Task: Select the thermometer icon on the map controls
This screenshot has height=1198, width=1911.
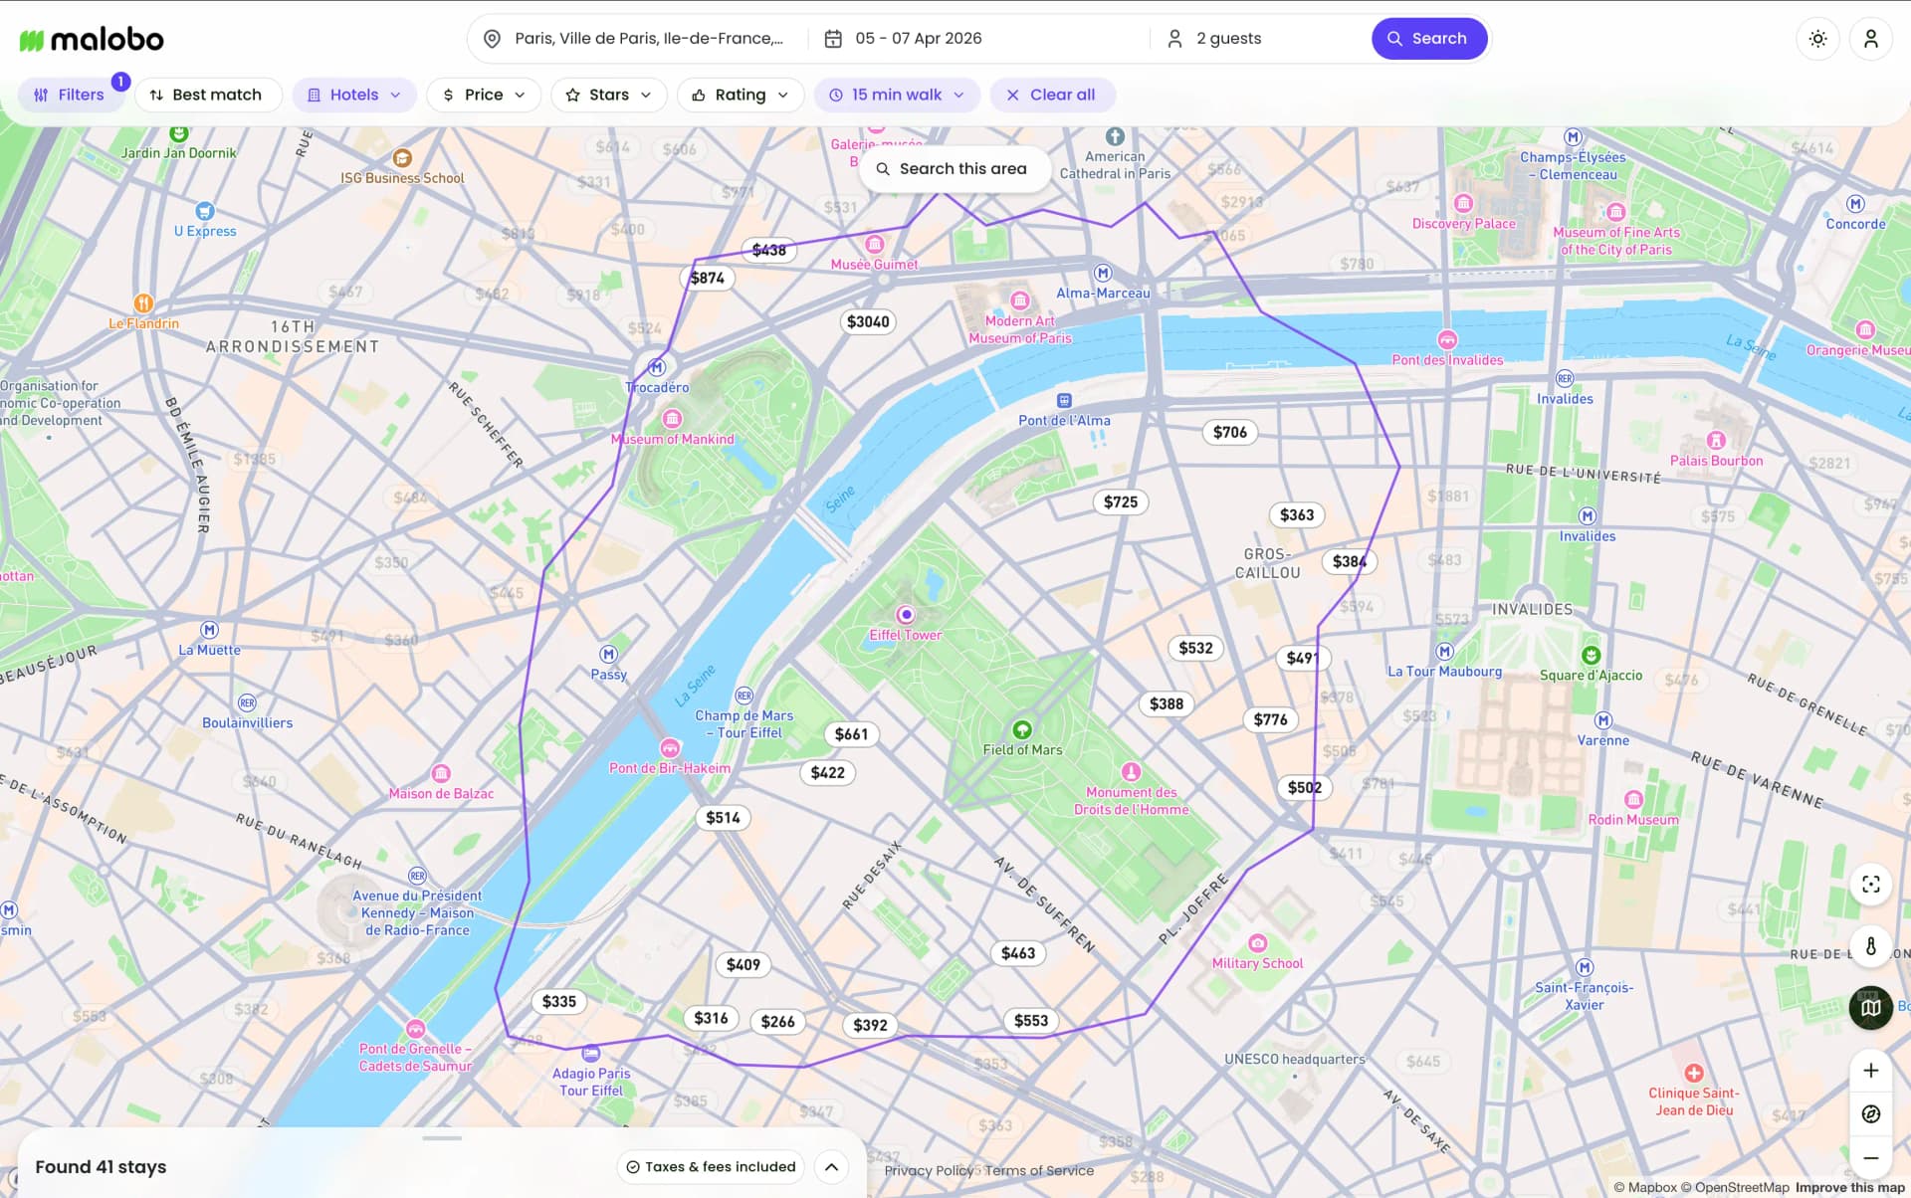Action: (1872, 947)
